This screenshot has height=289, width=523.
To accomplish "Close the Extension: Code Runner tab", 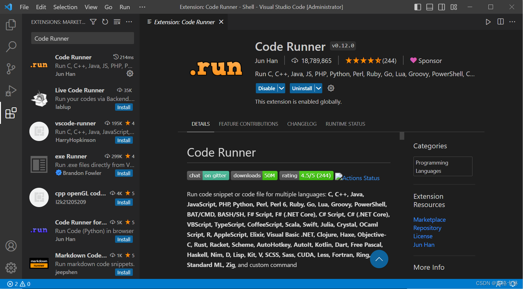I will 221,22.
